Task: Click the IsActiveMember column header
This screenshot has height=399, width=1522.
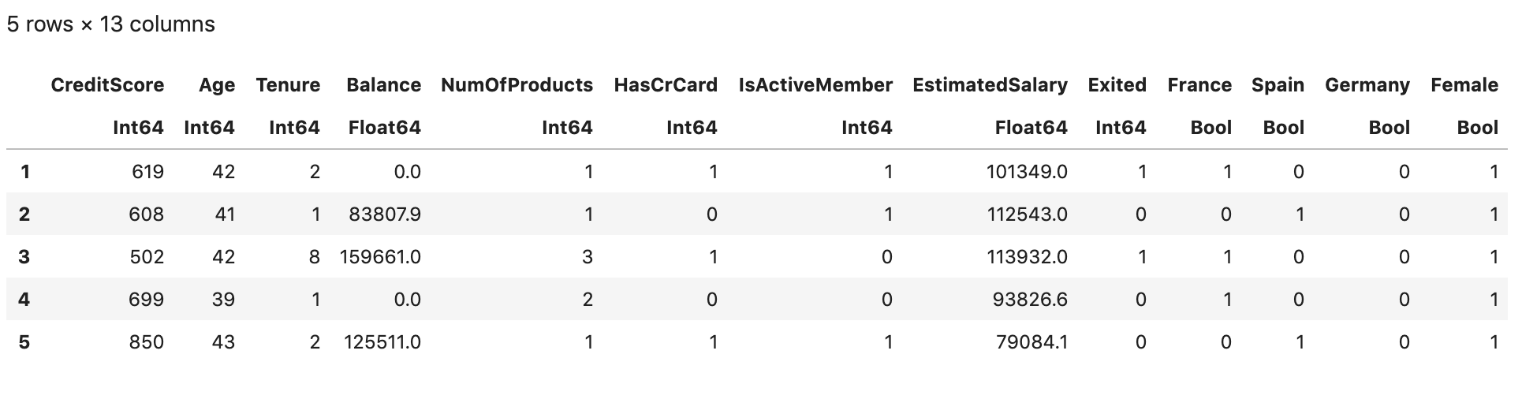Action: [815, 85]
